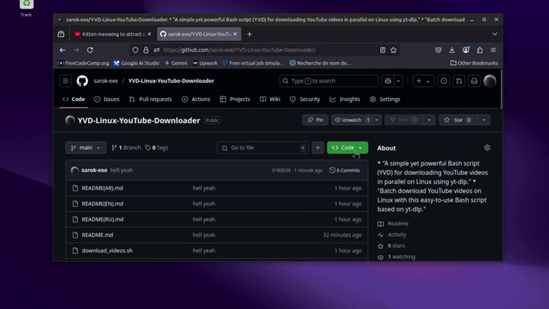Image resolution: width=549 pixels, height=309 pixels.
Task: Pin the repository
Action: pyautogui.click(x=315, y=120)
